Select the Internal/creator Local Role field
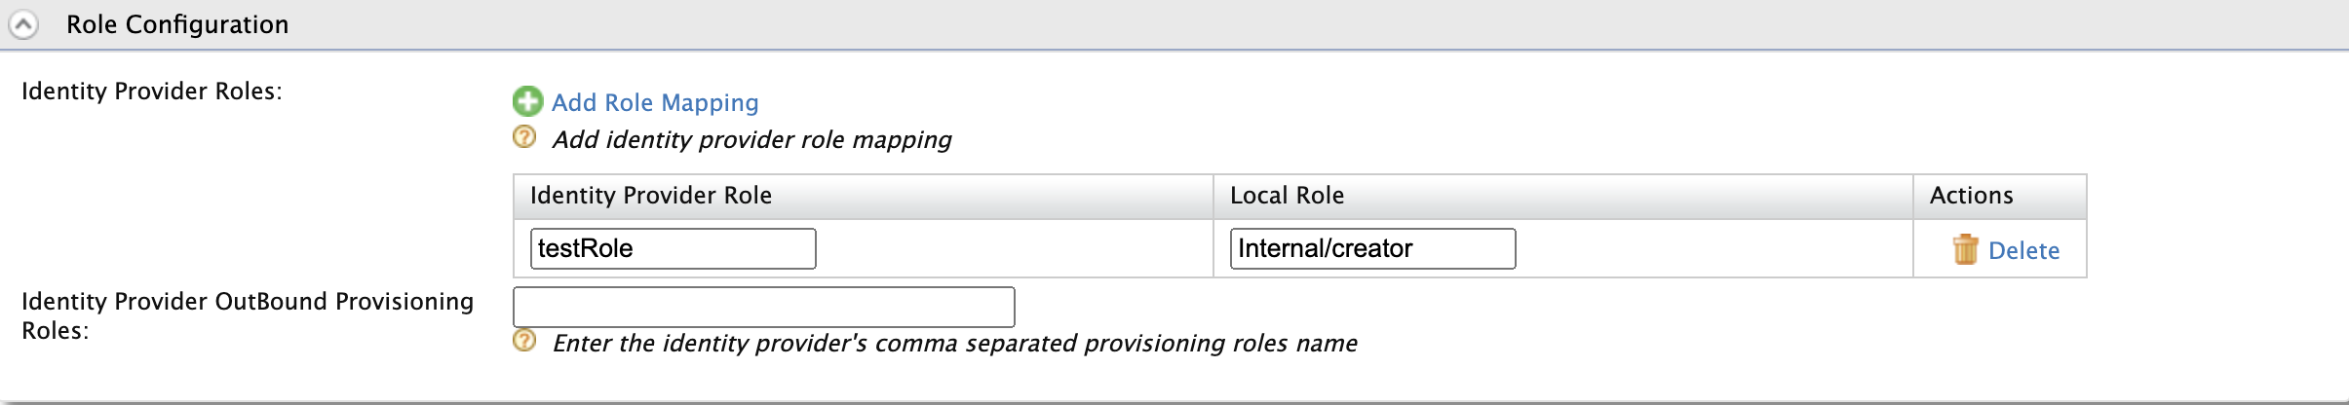 (1372, 248)
